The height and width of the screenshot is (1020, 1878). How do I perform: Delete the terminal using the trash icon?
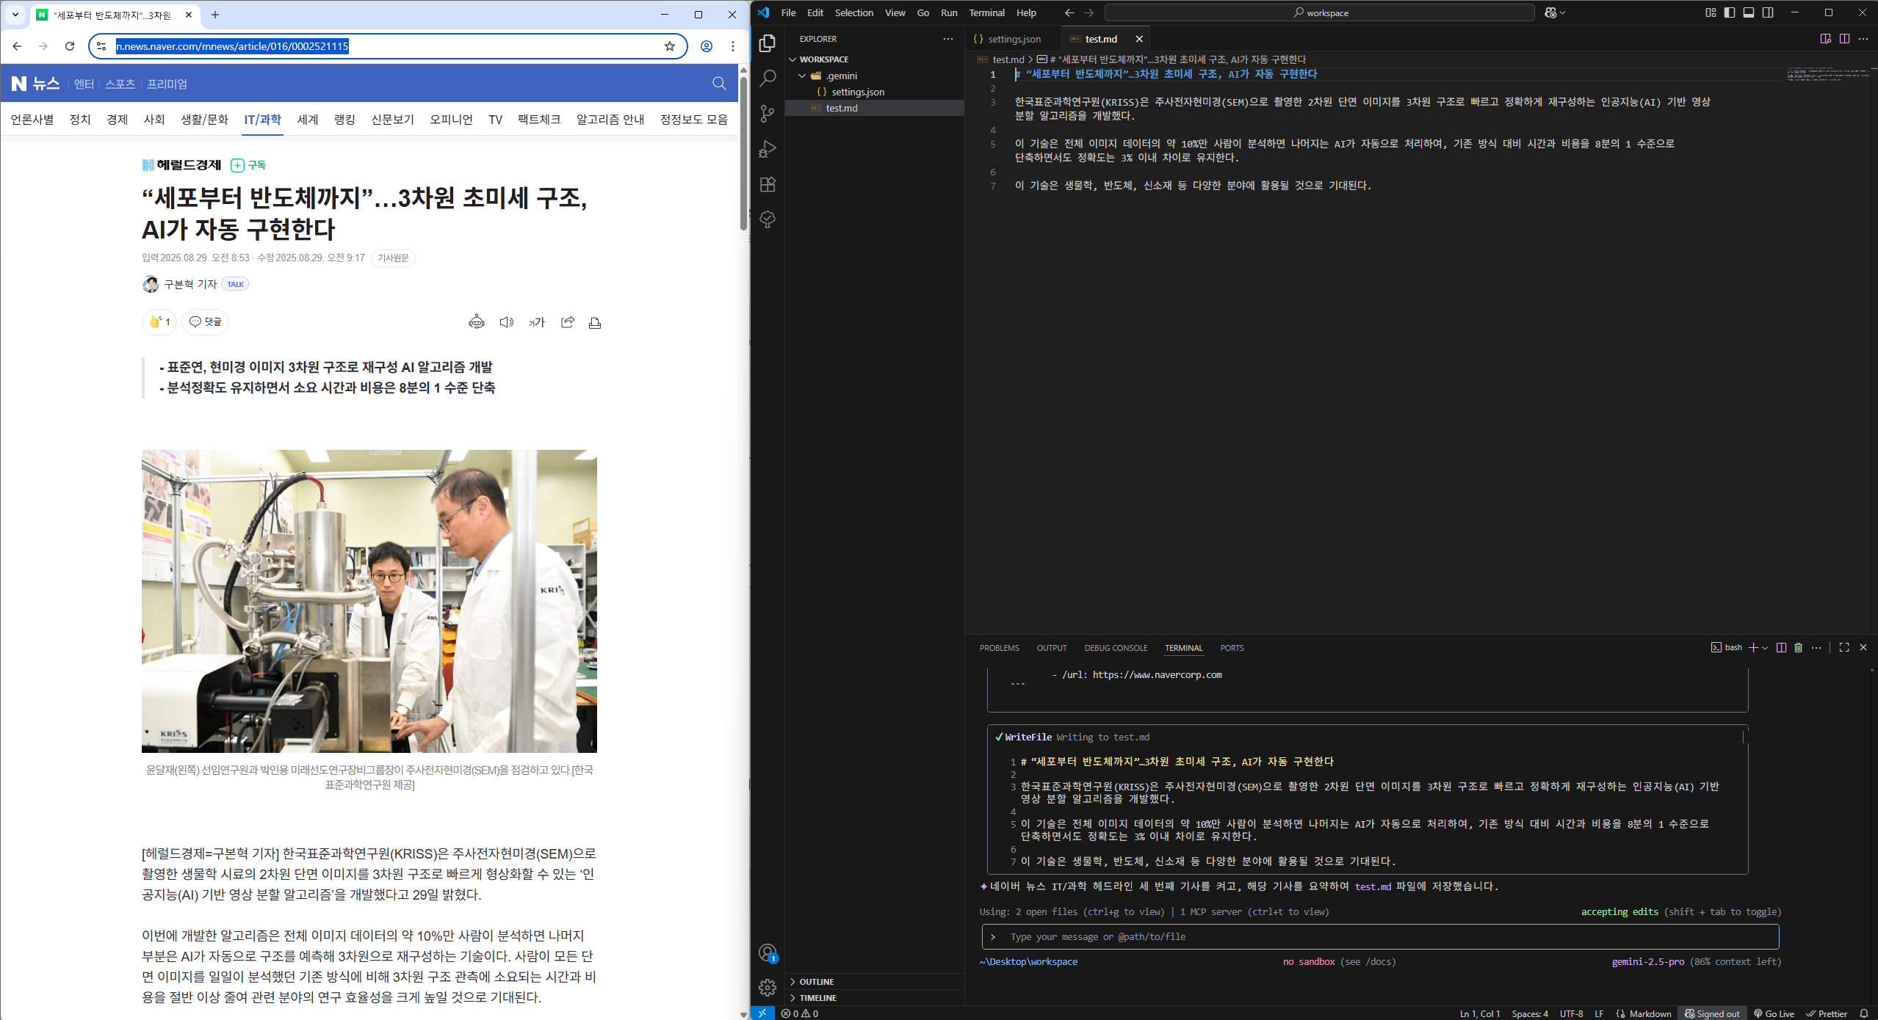click(1798, 647)
